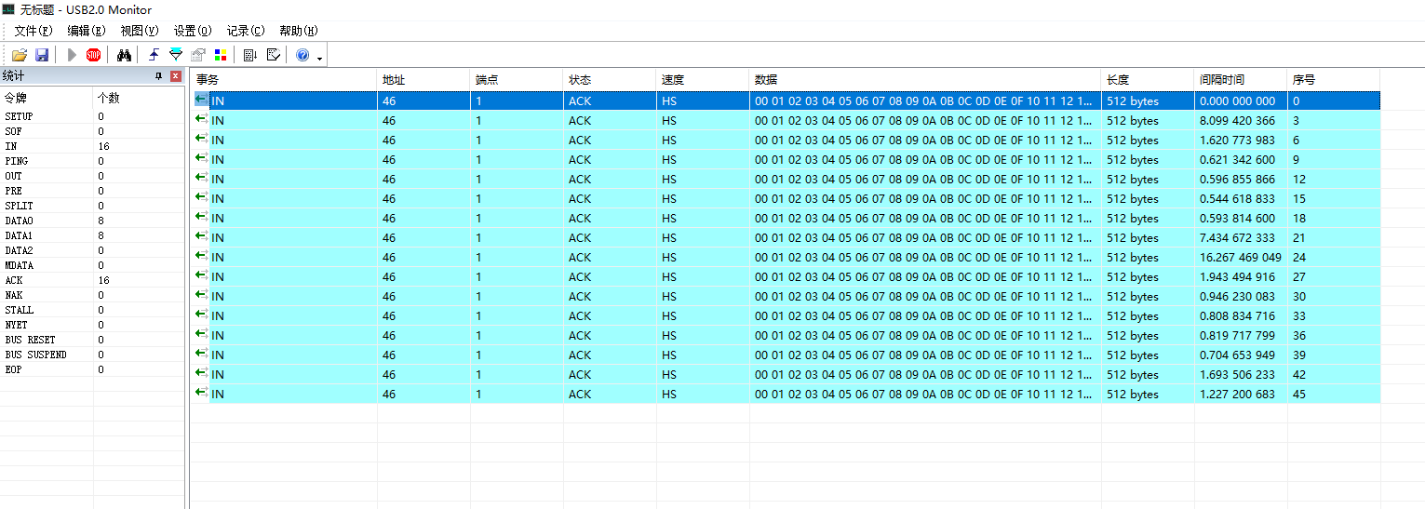1425x509 pixels.
Task: Close the 统计 statistics panel
Action: [x=176, y=76]
